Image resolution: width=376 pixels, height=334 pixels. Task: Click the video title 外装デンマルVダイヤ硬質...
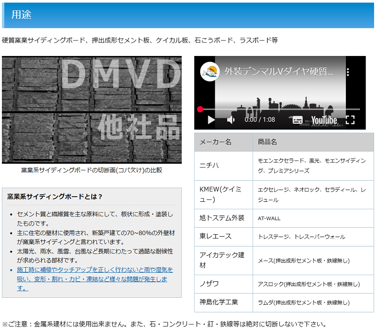[279, 72]
